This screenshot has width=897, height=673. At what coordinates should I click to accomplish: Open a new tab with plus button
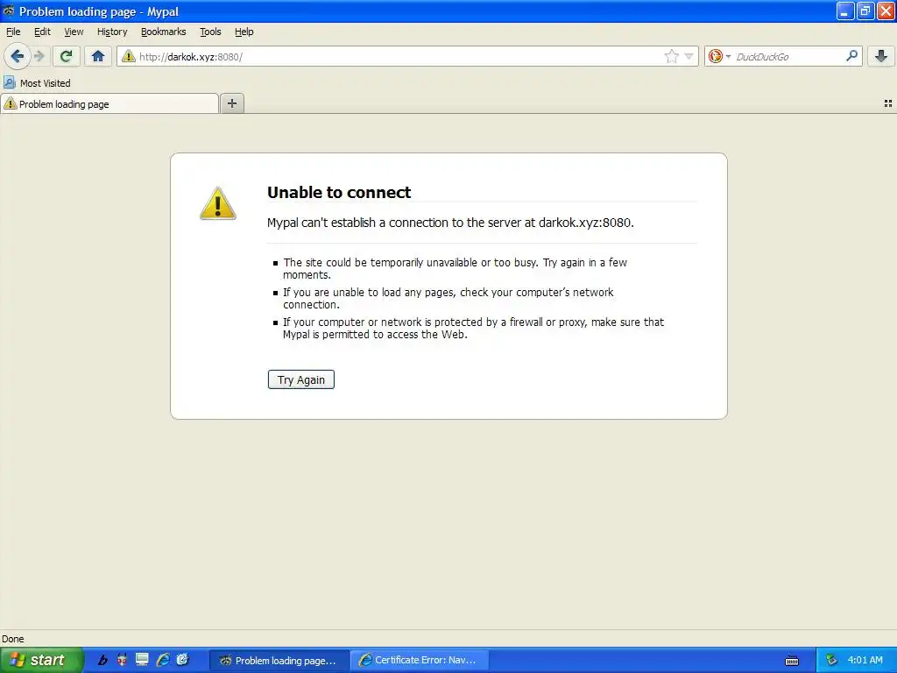[232, 103]
